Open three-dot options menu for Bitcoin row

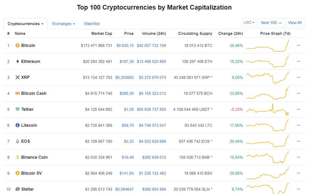point(298,46)
